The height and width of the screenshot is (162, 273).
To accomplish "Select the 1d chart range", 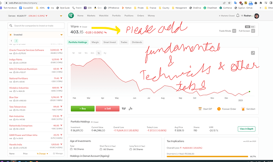I will click(x=74, y=53).
